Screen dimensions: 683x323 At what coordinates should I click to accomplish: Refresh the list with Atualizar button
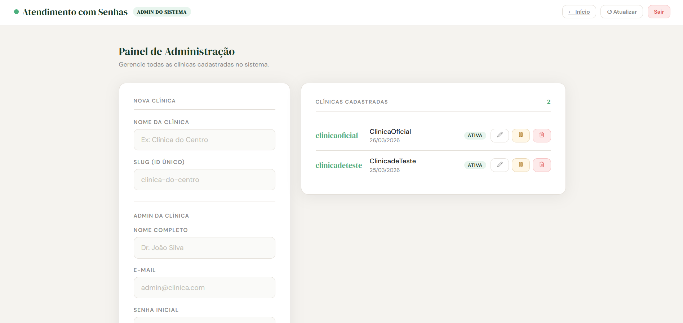621,12
